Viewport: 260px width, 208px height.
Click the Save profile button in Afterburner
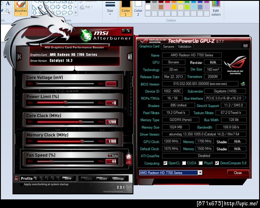[x=68, y=179]
